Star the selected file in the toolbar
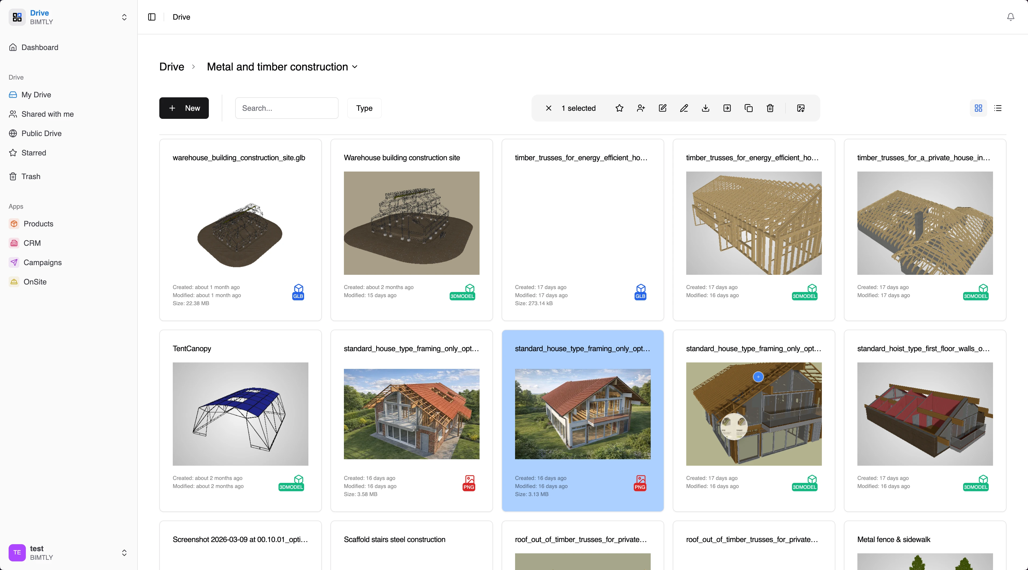The height and width of the screenshot is (570, 1028). tap(619, 108)
